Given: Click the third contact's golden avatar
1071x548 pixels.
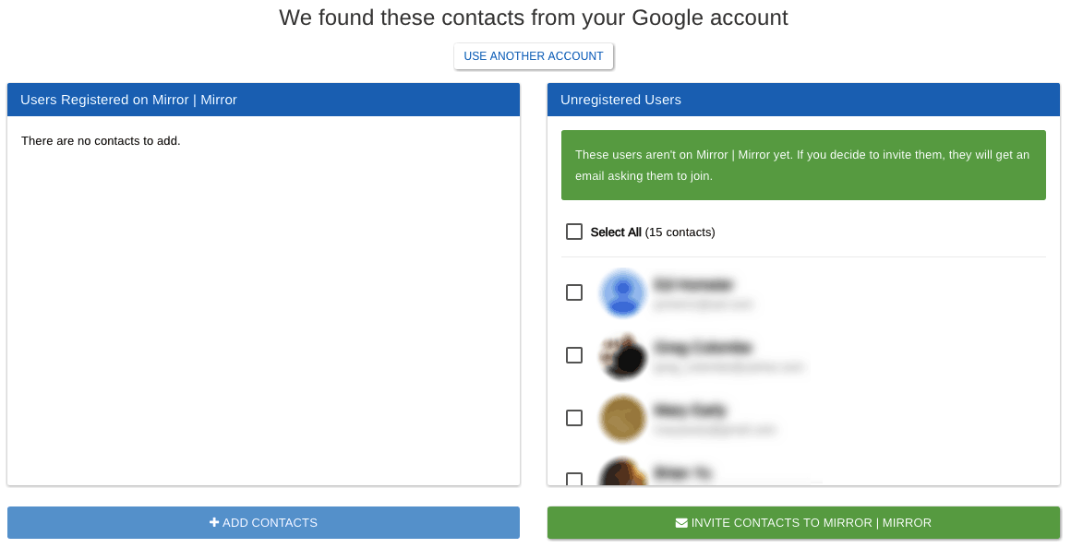Looking at the screenshot, I should pos(623,418).
